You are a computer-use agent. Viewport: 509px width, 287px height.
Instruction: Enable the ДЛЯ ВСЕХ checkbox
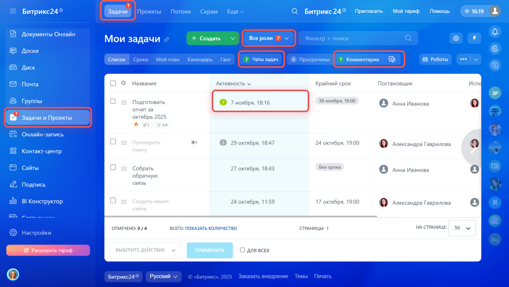pyautogui.click(x=242, y=250)
